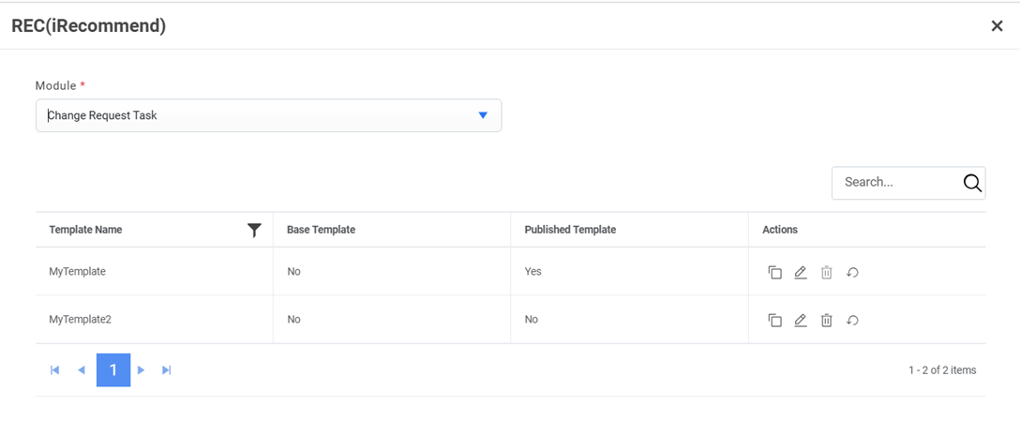Go to the first page
This screenshot has height=421, width=1020.
[x=55, y=370]
